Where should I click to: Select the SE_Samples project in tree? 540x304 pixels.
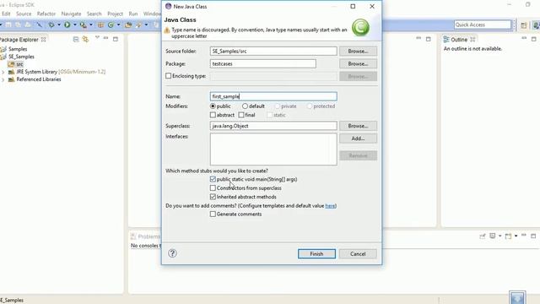(x=21, y=57)
